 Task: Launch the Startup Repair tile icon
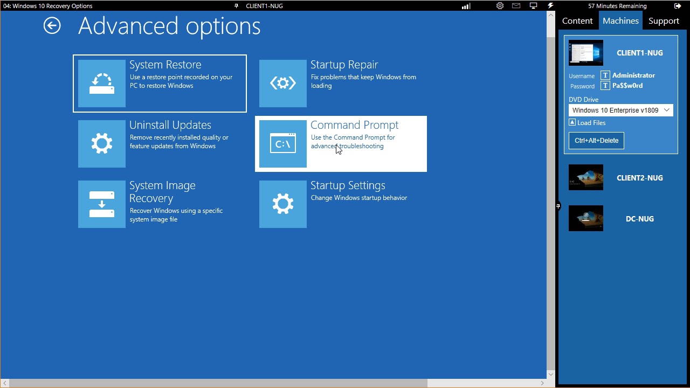[x=283, y=84]
